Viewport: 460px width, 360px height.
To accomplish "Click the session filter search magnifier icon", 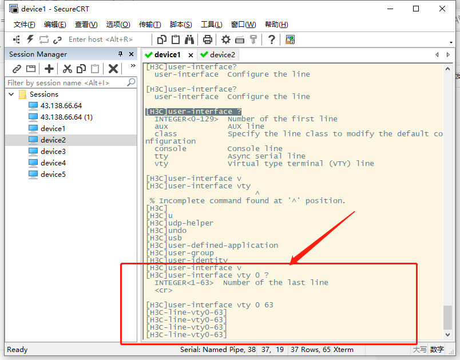I will (131, 82).
